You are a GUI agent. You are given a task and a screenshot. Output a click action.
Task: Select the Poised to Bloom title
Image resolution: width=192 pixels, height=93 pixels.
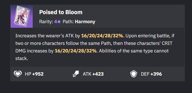pyautogui.click(x=61, y=12)
